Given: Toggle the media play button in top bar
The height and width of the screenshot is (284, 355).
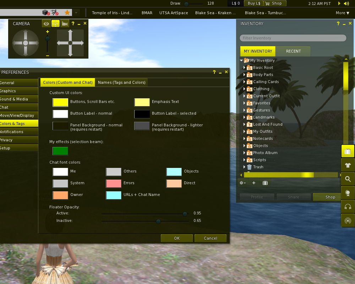Looking at the screenshot, I should tap(339, 4).
